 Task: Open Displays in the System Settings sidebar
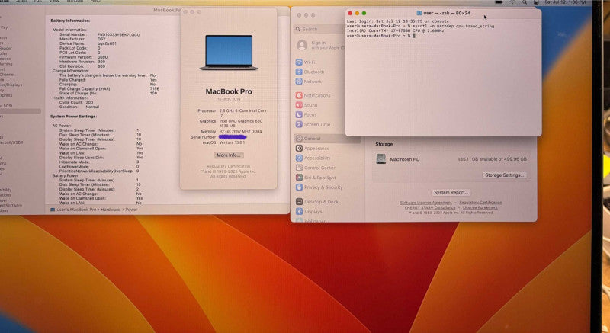click(309, 211)
